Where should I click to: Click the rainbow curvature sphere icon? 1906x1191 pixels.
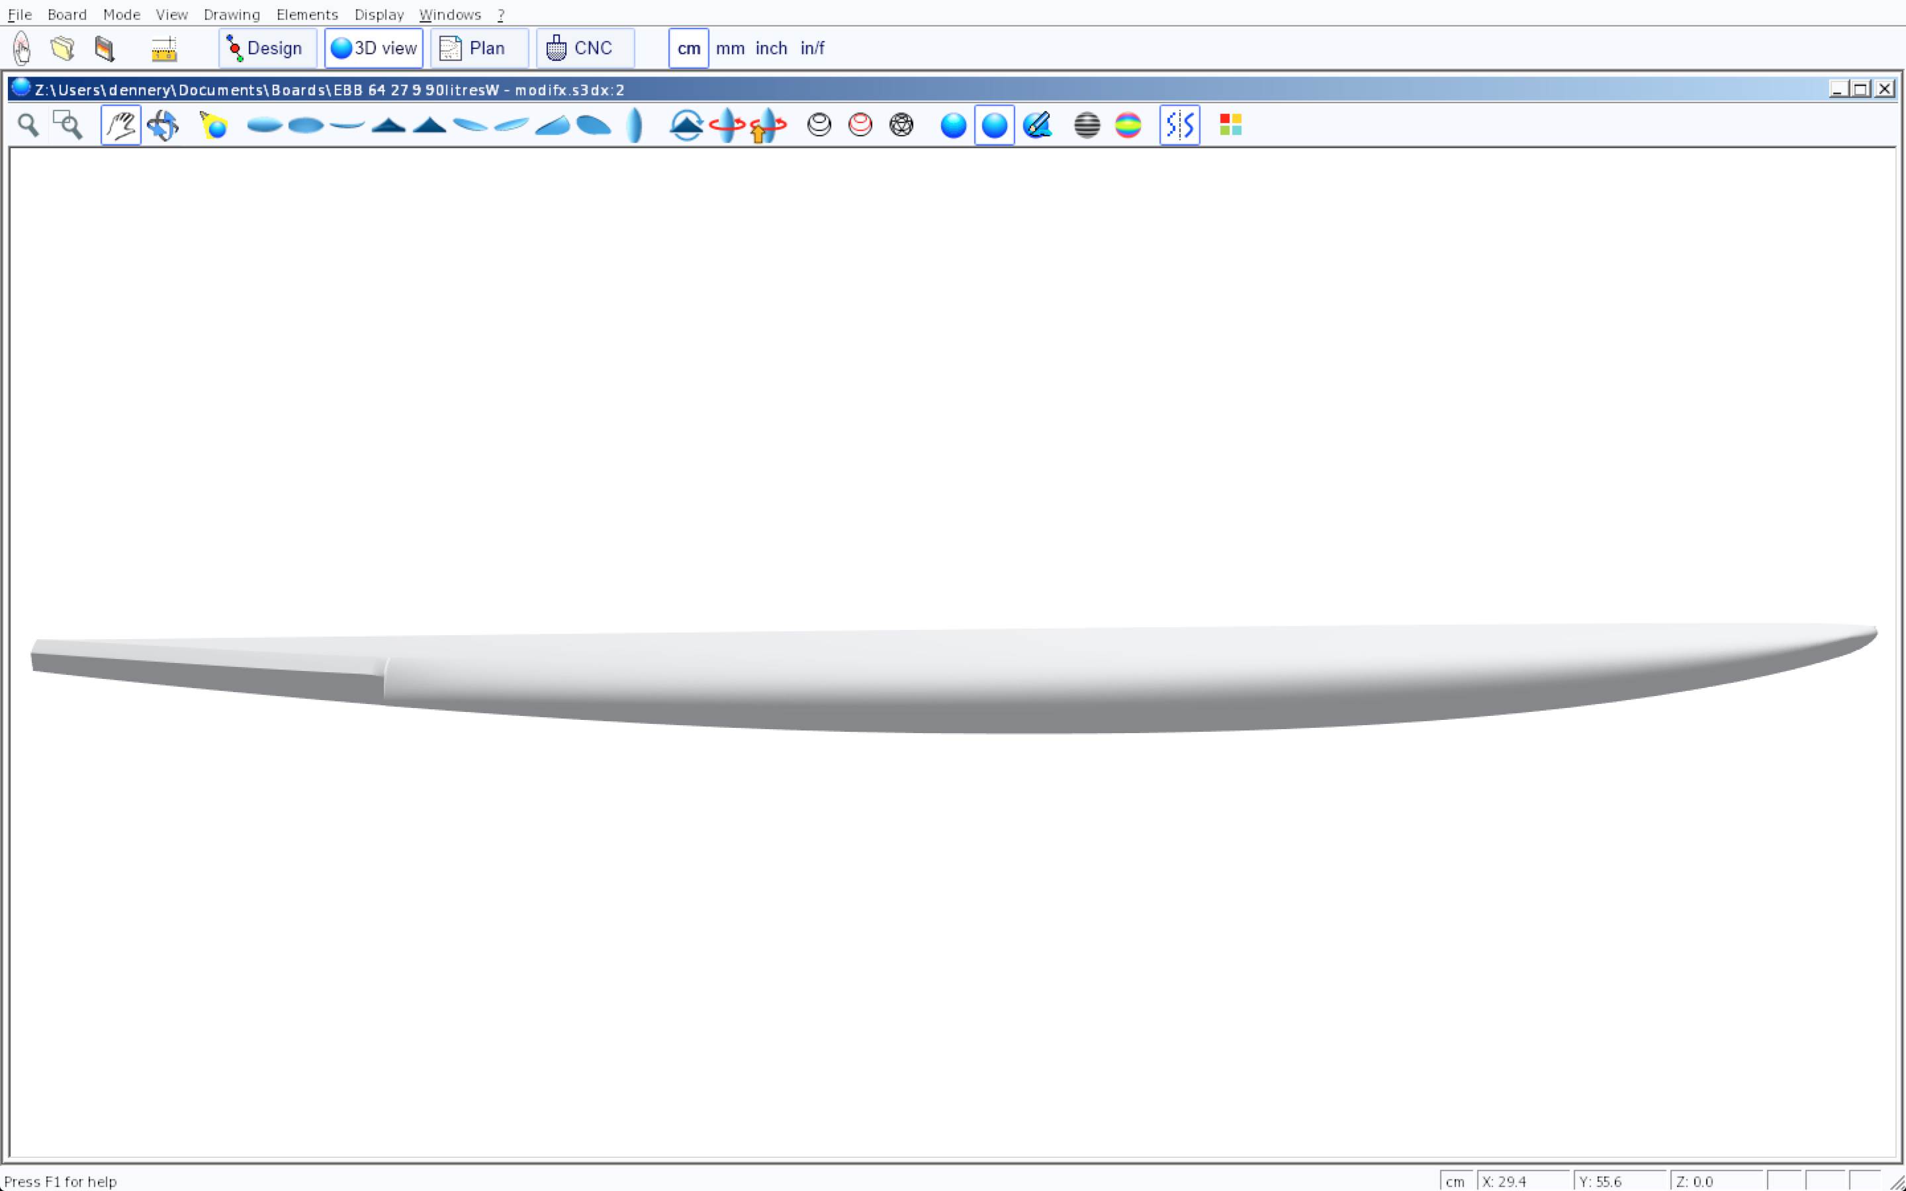[1128, 125]
